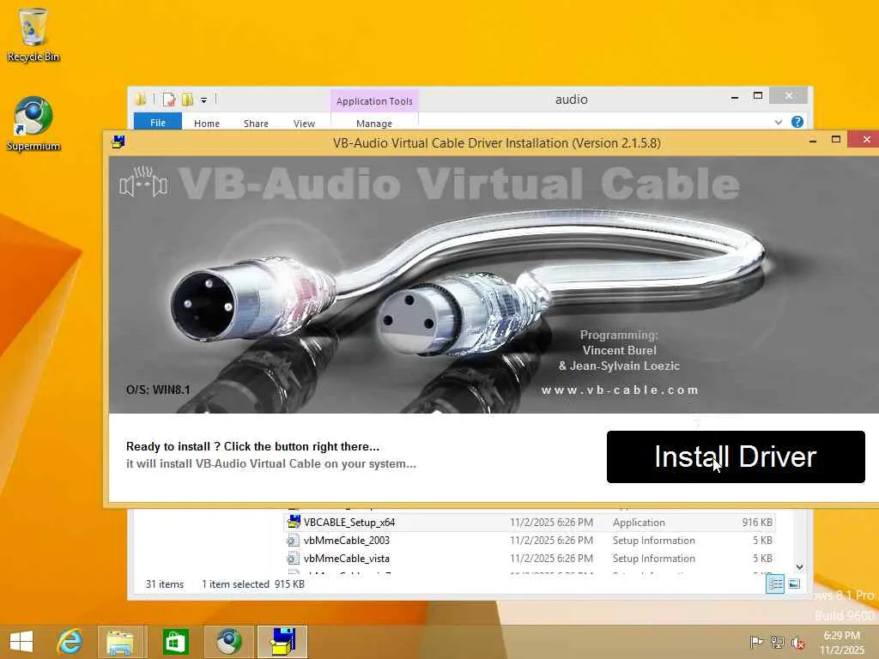Expand the Explorer ribbon chevron
The width and height of the screenshot is (879, 659).
point(778,122)
